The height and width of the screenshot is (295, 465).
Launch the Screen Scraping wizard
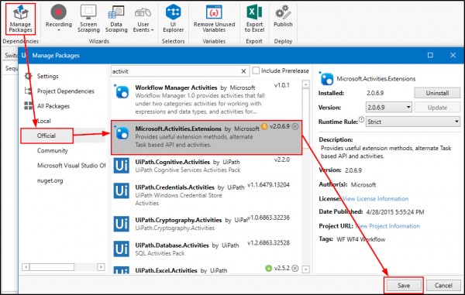click(88, 19)
